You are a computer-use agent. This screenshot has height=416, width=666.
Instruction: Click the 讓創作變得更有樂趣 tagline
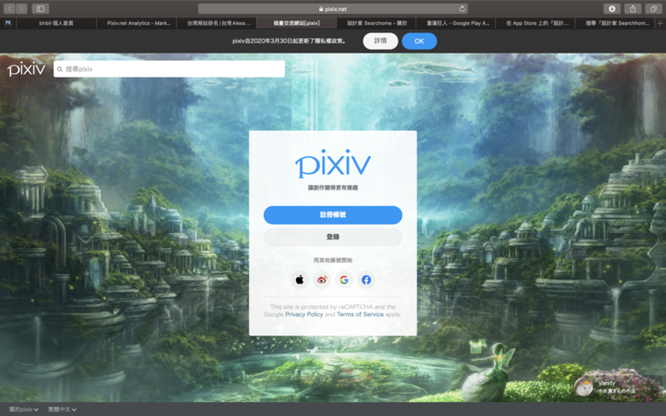333,188
